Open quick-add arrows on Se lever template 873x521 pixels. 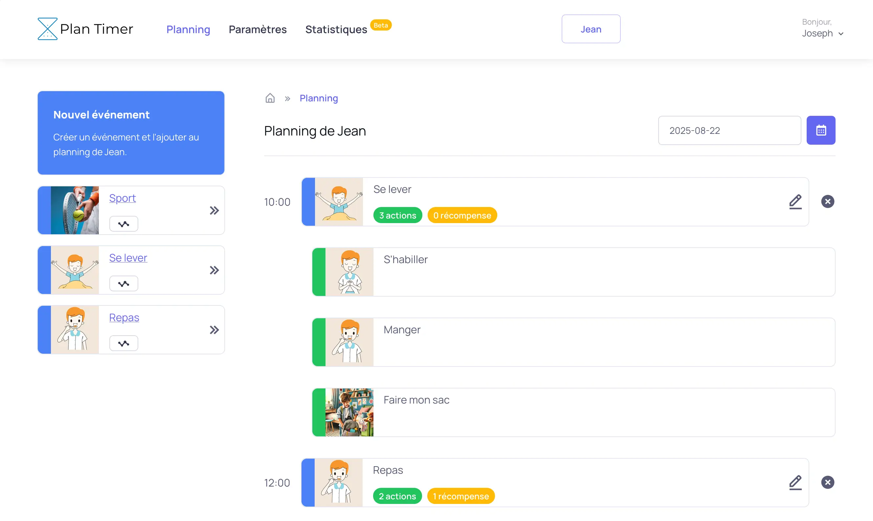(x=214, y=270)
